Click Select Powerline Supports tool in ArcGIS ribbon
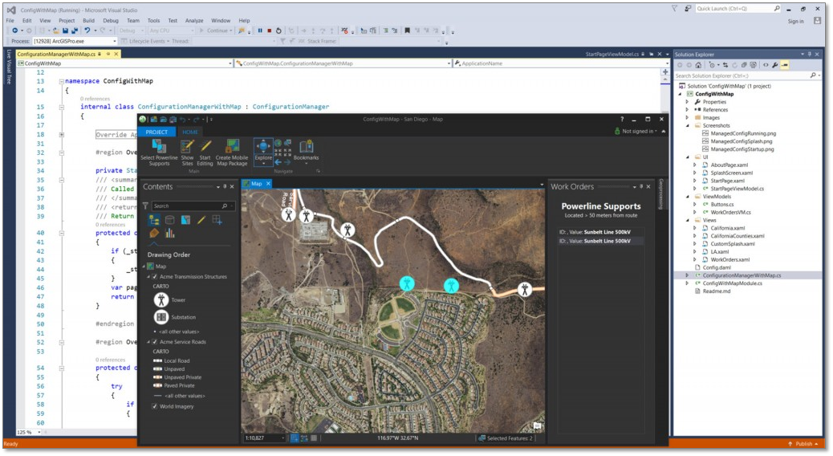This screenshot has width=833, height=456. [x=159, y=153]
